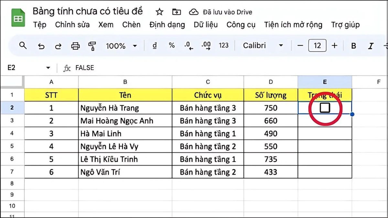
Task: Redo the last action
Action: pos(58,46)
